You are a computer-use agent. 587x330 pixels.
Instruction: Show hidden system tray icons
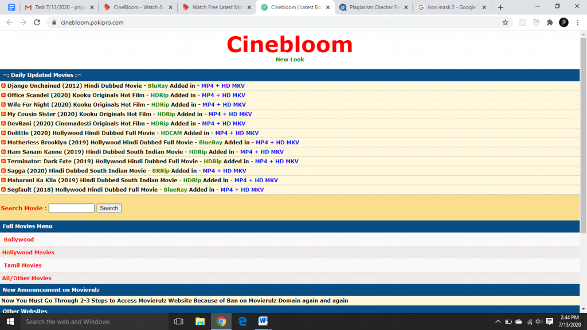pos(498,321)
